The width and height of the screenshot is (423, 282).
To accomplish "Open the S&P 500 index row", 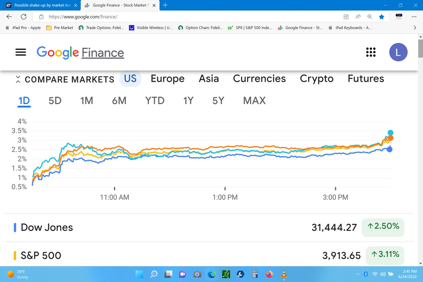I will pyautogui.click(x=209, y=255).
